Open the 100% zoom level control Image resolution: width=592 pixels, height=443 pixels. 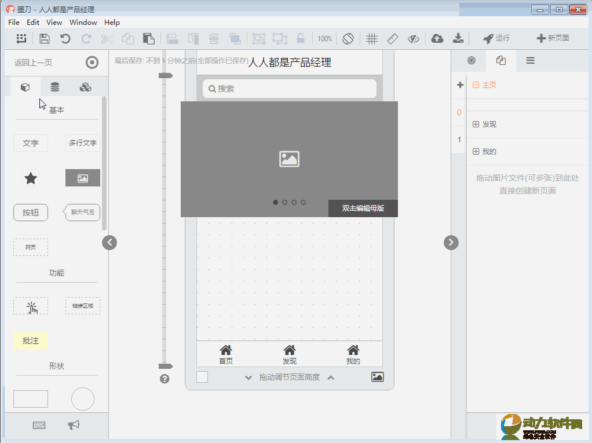(325, 38)
